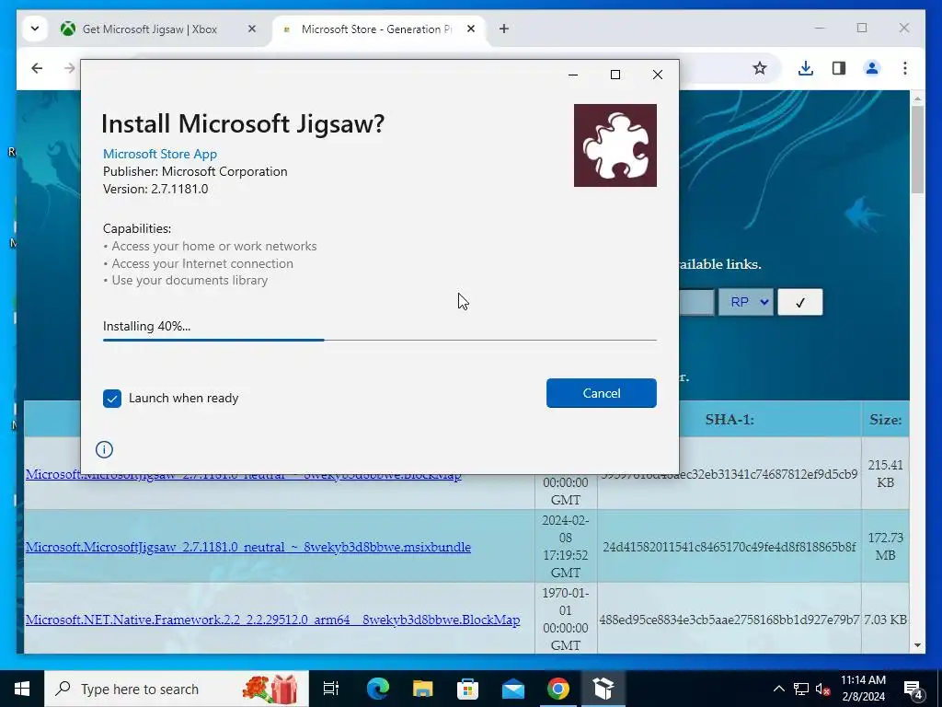This screenshot has height=707, width=942.
Task: Download the Microsoft.MicrosoftJigsaw msixbundle link
Action: (x=248, y=547)
